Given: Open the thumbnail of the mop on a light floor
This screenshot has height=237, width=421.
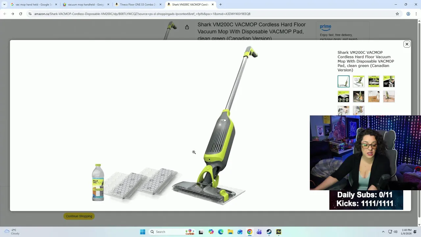Looking at the screenshot, I should pos(389,96).
